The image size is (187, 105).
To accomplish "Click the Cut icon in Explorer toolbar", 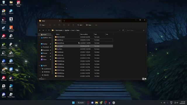I will point(50,25).
